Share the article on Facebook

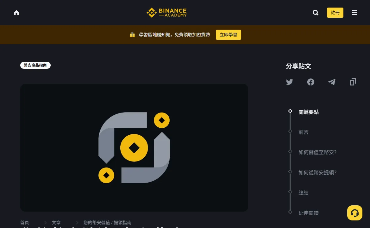point(311,82)
